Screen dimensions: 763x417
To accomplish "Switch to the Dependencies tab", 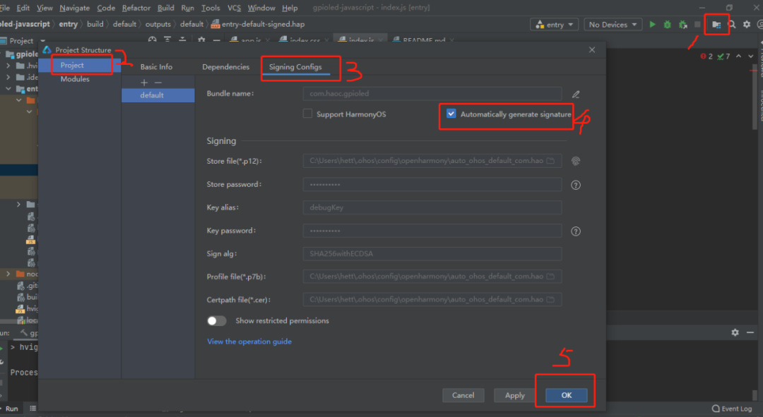I will pyautogui.click(x=226, y=67).
